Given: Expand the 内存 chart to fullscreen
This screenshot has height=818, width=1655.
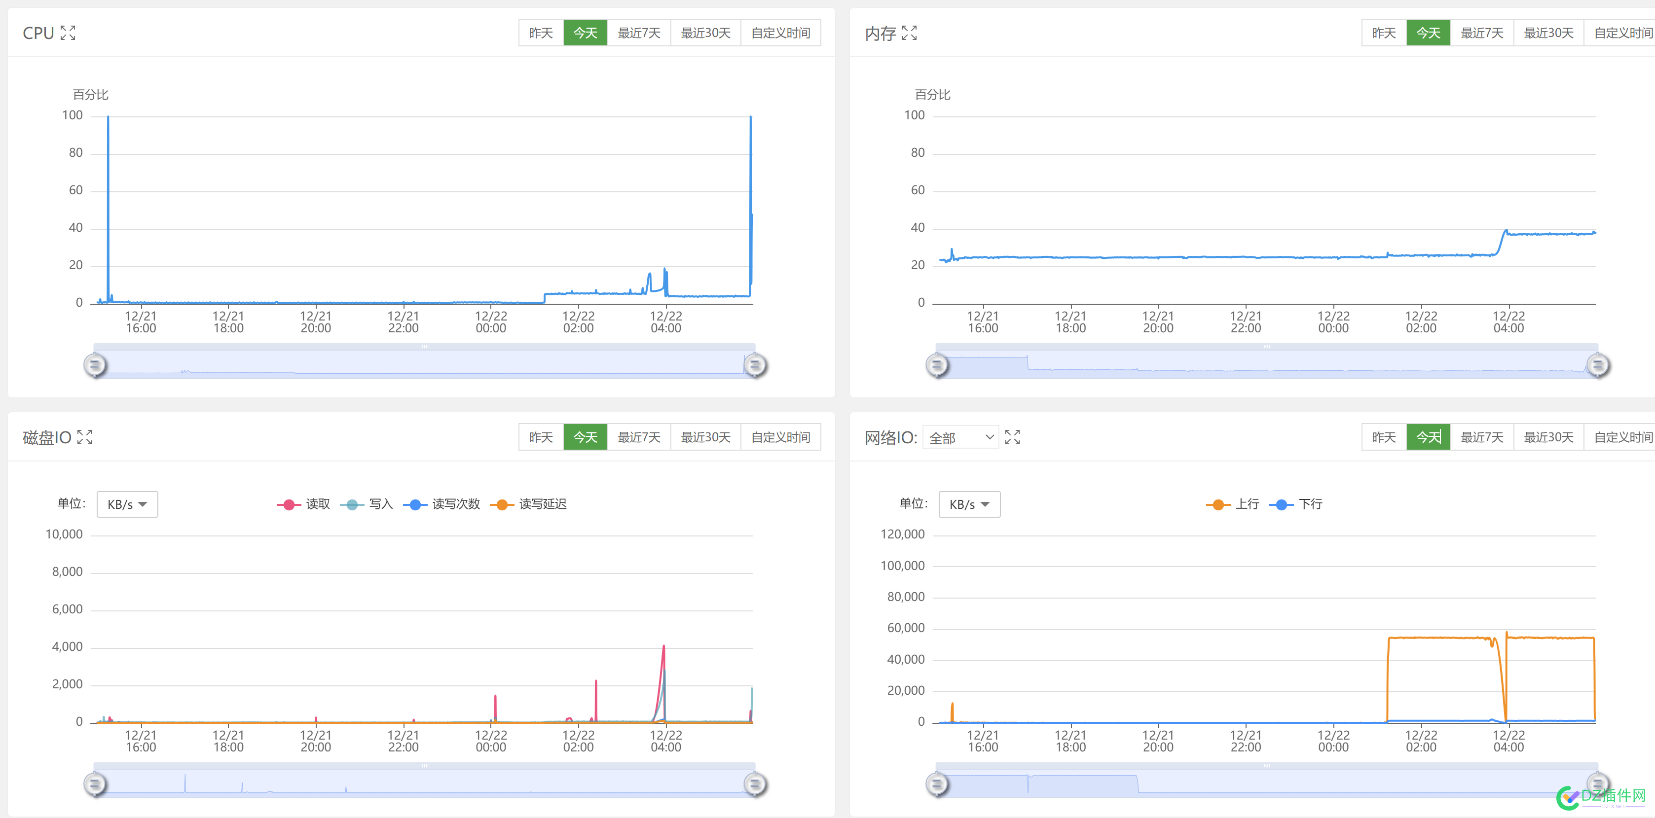Looking at the screenshot, I should (x=909, y=33).
